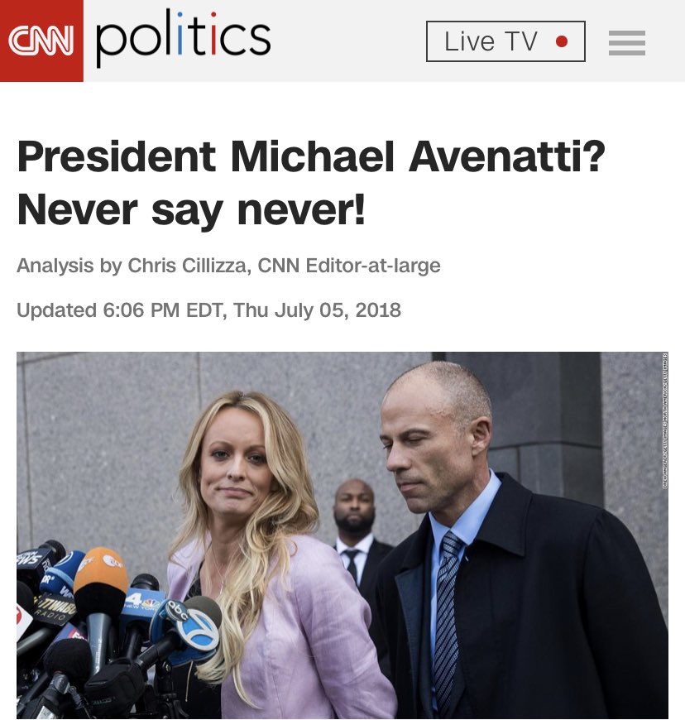The width and height of the screenshot is (685, 720).
Task: Click the red live indicator dot
Action: (x=562, y=41)
